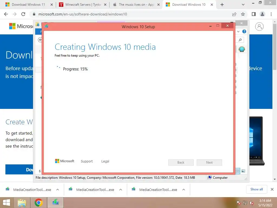Click the Explorer file size 18.5 MB
This screenshot has height=208, width=277.
189,178
